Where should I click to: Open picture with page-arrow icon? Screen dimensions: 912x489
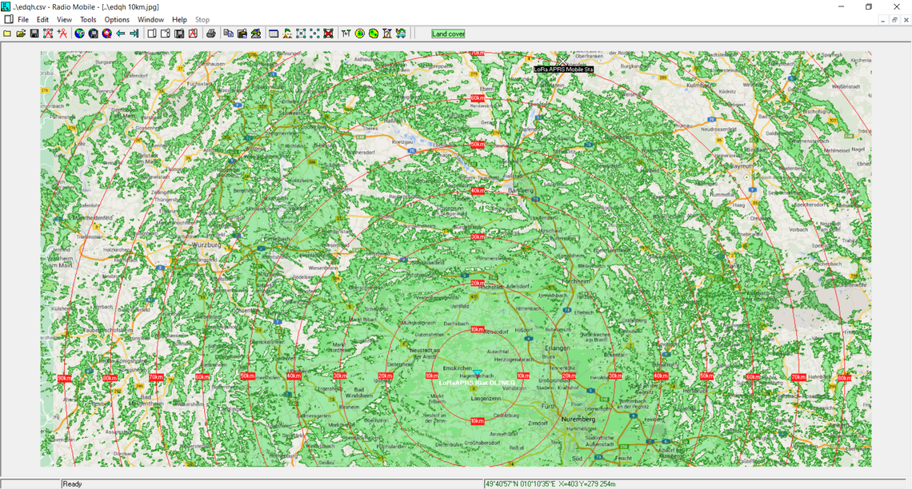pos(166,34)
